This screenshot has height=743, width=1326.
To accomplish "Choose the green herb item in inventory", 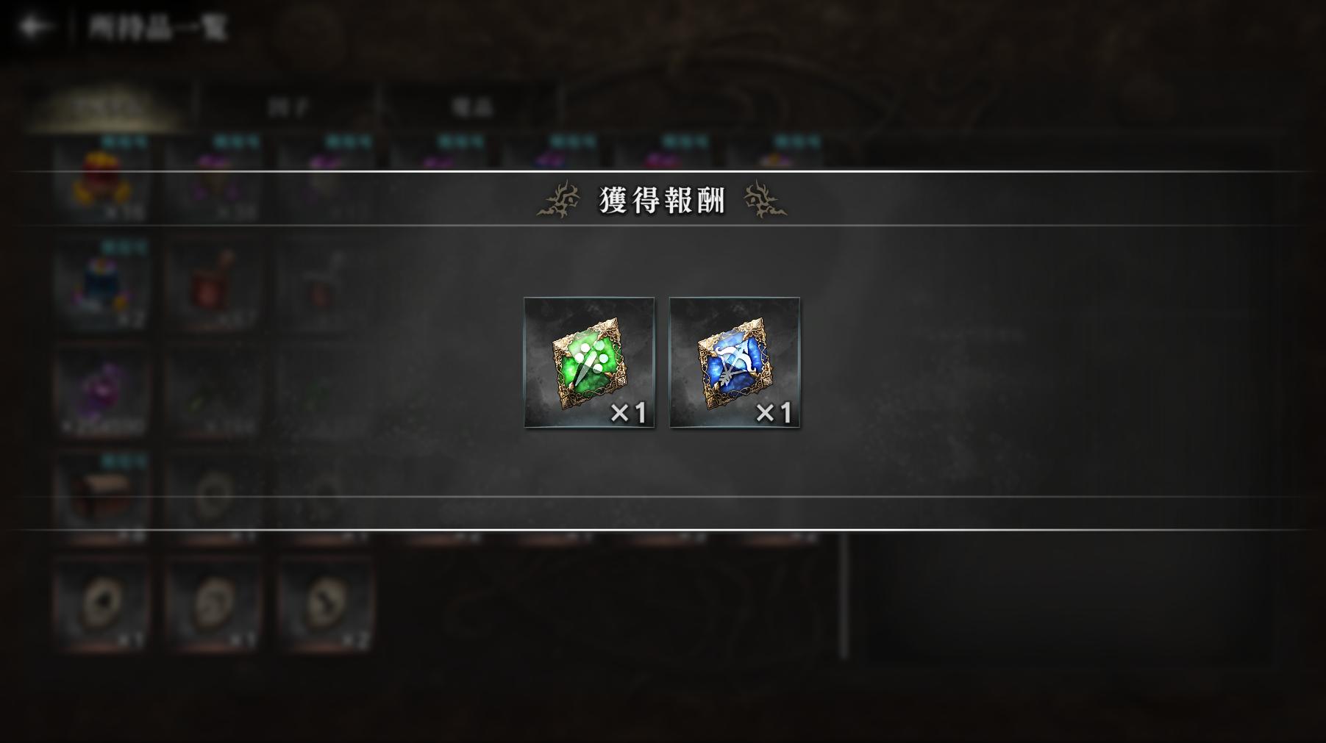I will pos(215,391).
